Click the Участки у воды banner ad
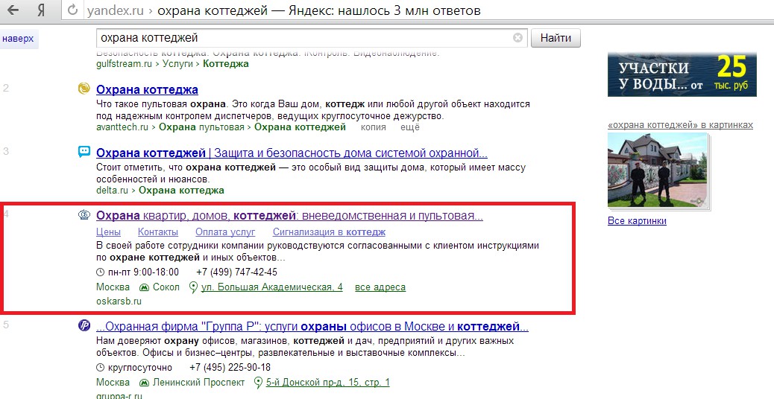The image size is (774, 399). 682,74
